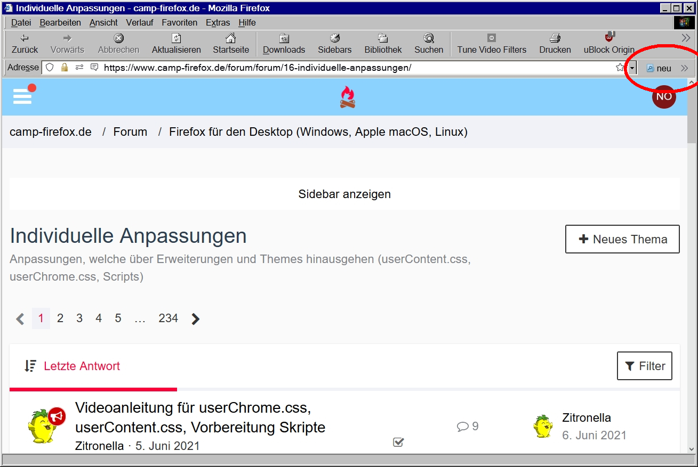Open last poster Zitronella's avatar
698x467 pixels.
[543, 426]
